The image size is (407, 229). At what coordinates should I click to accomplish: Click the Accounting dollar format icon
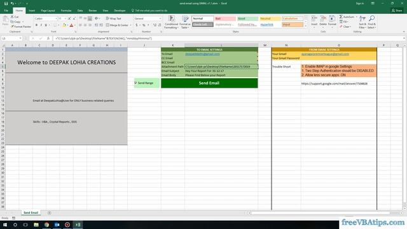137,25
